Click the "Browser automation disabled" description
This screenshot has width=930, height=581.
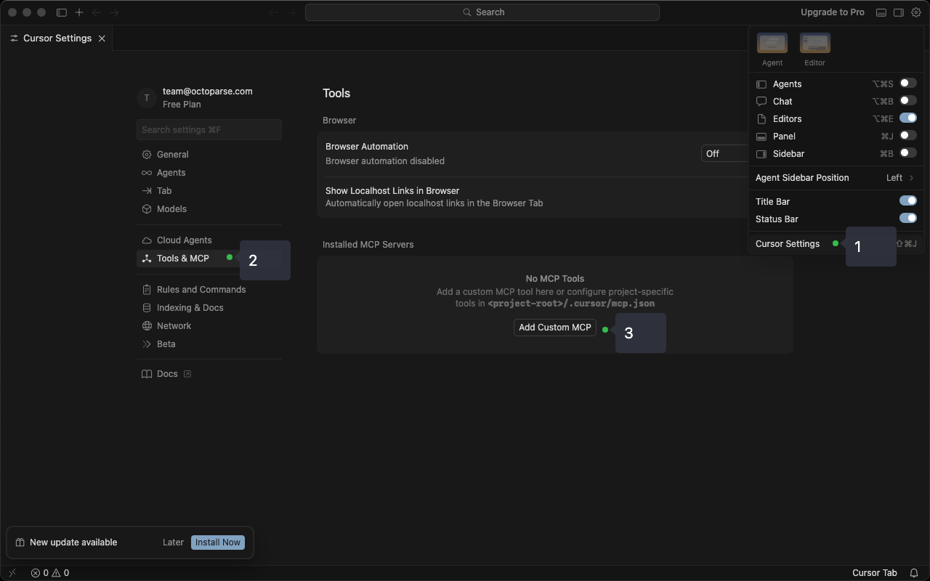(x=385, y=161)
